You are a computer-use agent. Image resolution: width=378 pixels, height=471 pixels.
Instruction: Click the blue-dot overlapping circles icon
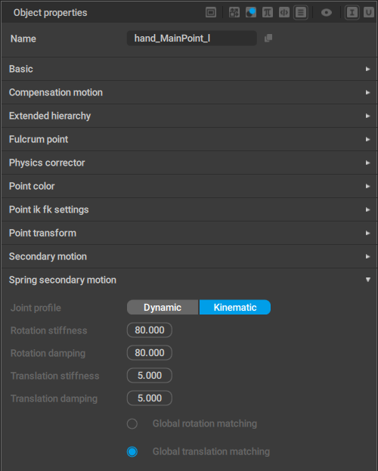251,13
